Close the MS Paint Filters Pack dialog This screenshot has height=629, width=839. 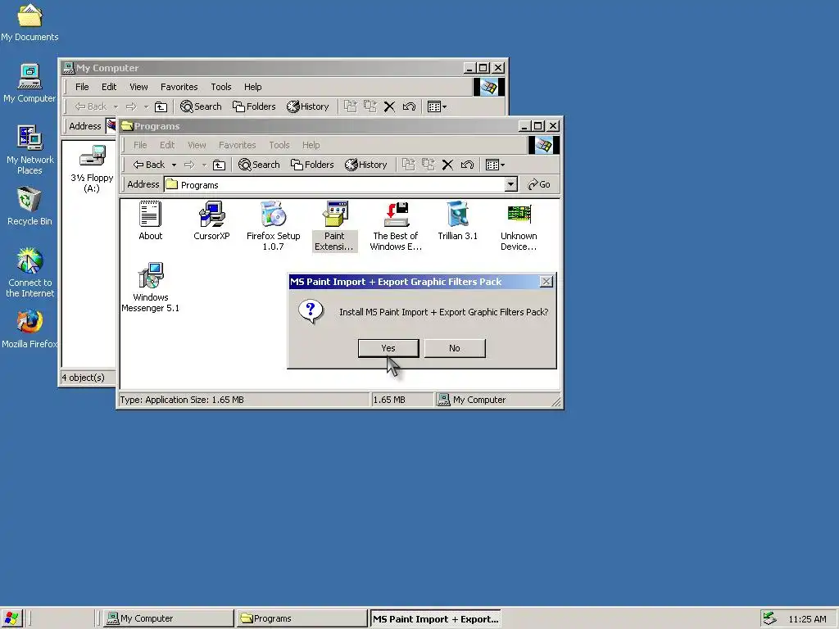coord(546,282)
